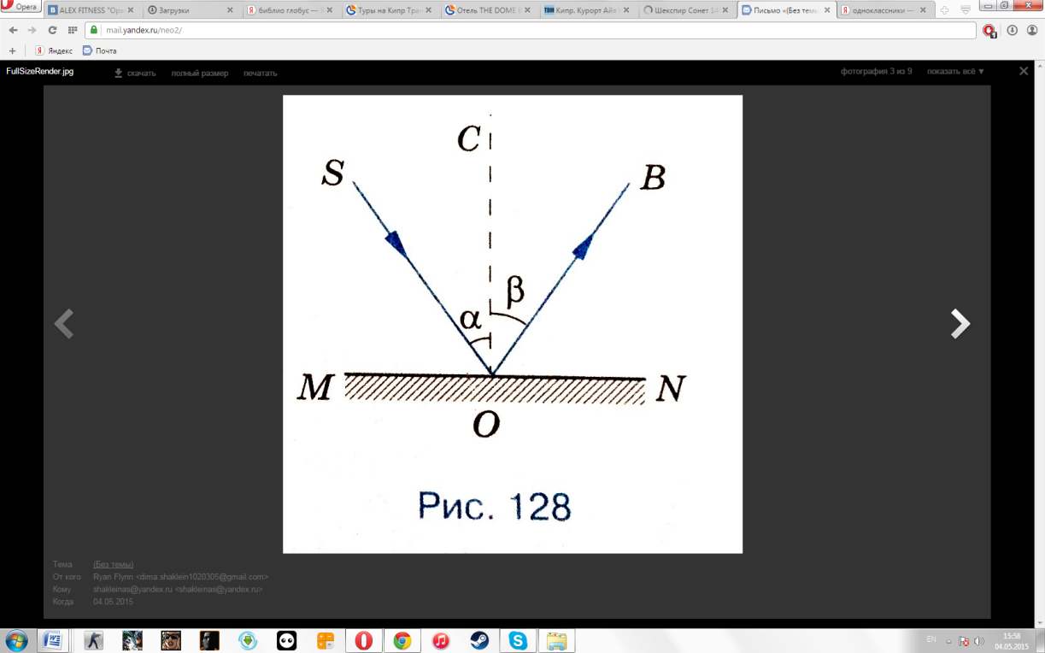Go forward with the browser forward arrow

coord(33,30)
